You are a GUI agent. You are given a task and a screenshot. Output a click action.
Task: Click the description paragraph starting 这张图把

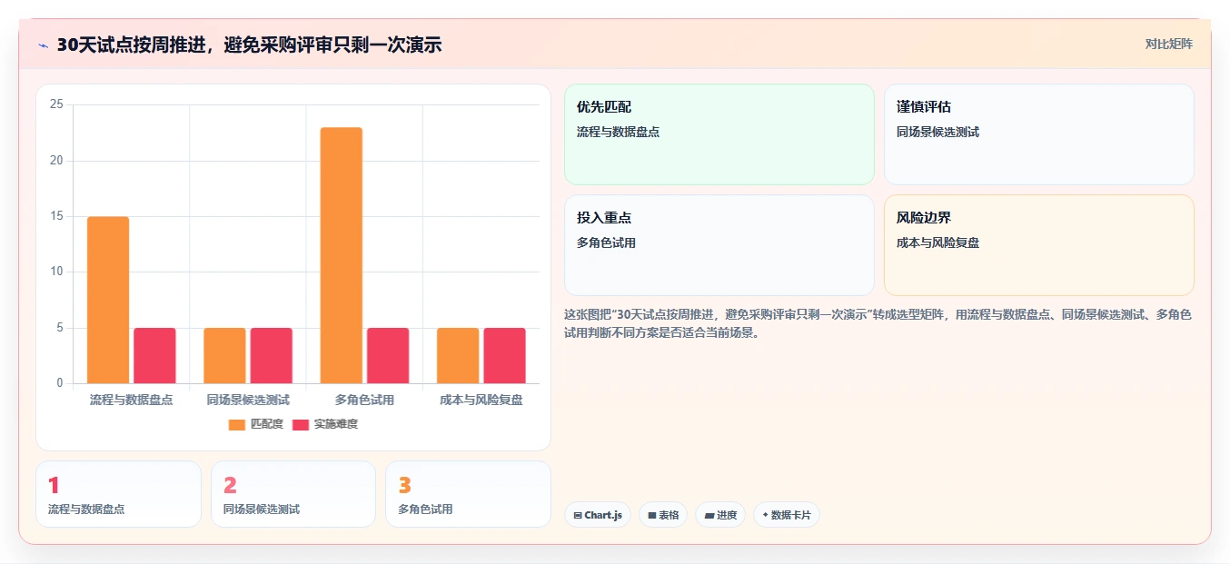pos(878,323)
